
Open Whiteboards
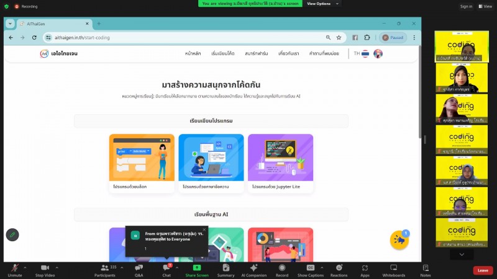(394, 270)
